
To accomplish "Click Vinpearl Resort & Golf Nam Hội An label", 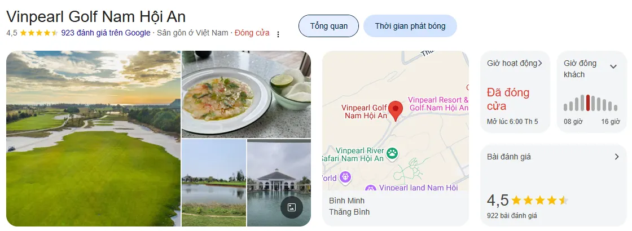I will (438, 104).
